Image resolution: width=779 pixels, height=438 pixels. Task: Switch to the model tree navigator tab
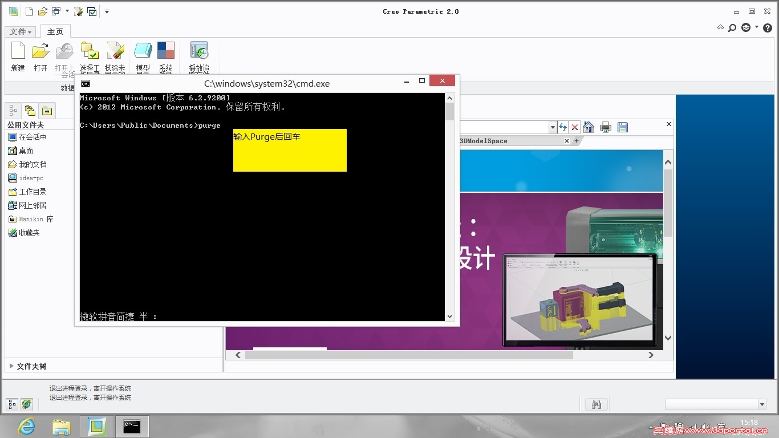point(13,111)
